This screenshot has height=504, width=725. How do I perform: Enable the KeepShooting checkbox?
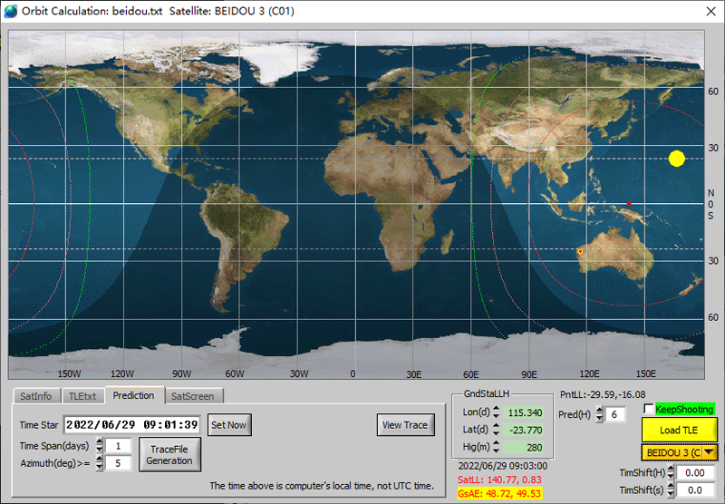pyautogui.click(x=649, y=409)
